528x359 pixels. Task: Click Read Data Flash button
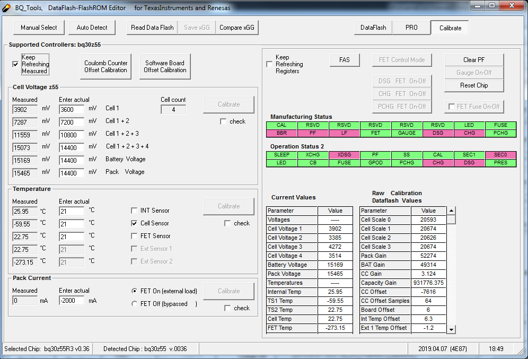click(152, 28)
